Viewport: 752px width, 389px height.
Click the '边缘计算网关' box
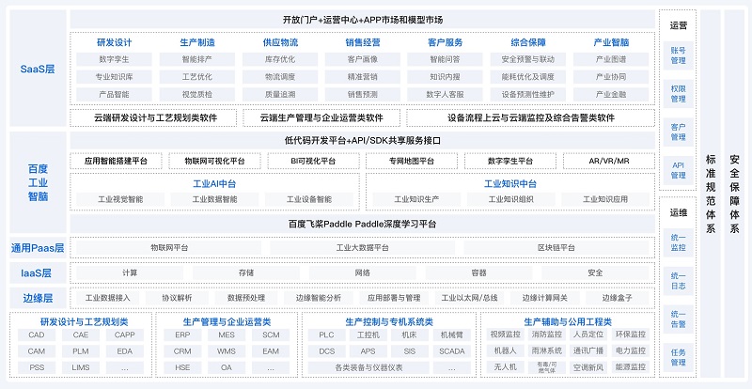pyautogui.click(x=545, y=298)
